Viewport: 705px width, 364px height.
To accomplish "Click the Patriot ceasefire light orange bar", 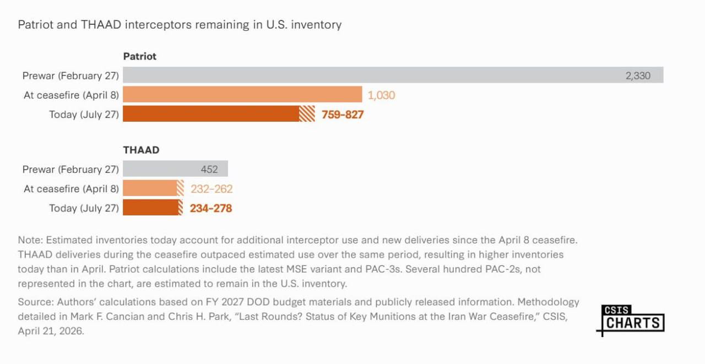I will (x=242, y=95).
